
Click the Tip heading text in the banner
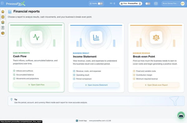[x=16, y=100]
